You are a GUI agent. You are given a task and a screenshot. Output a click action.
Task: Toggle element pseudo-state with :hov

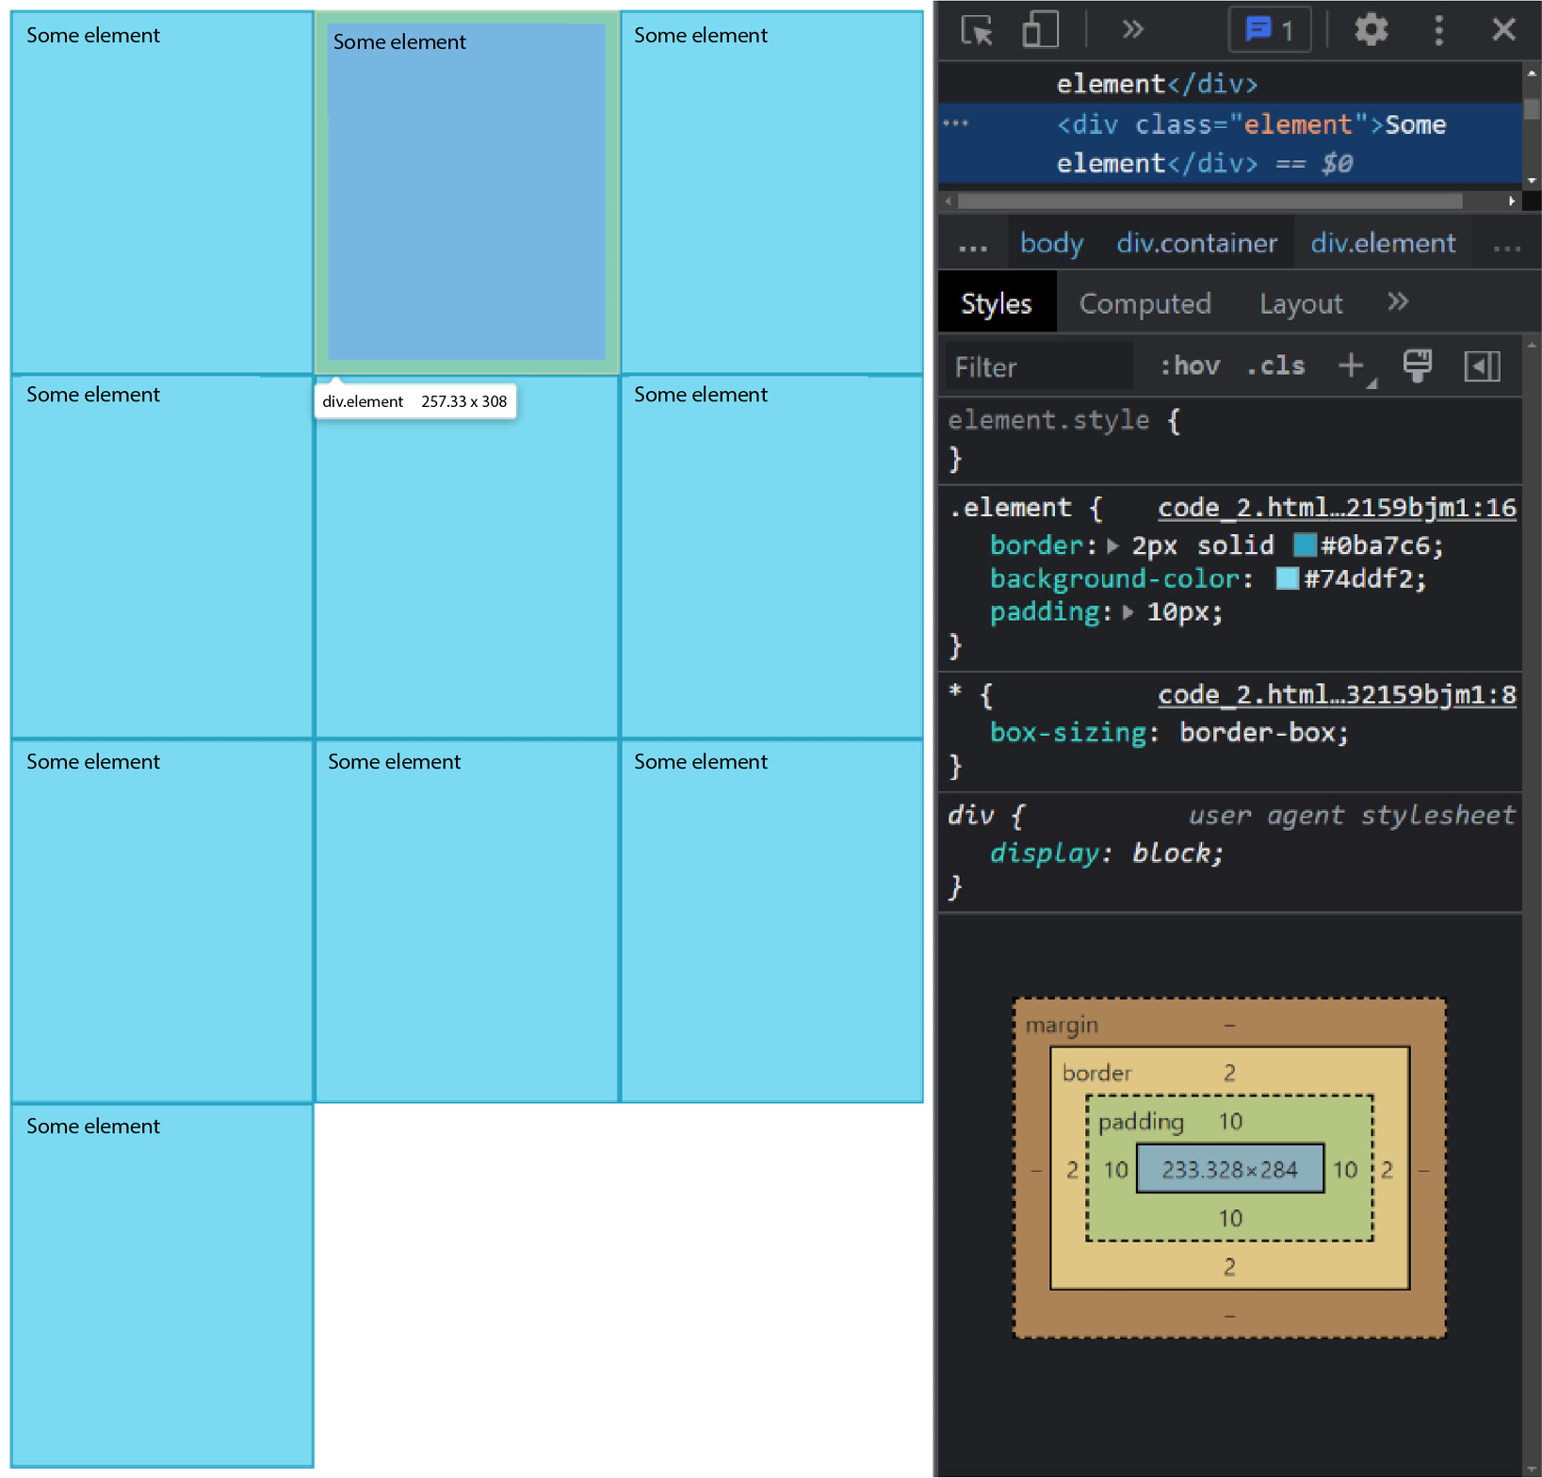tap(1190, 365)
